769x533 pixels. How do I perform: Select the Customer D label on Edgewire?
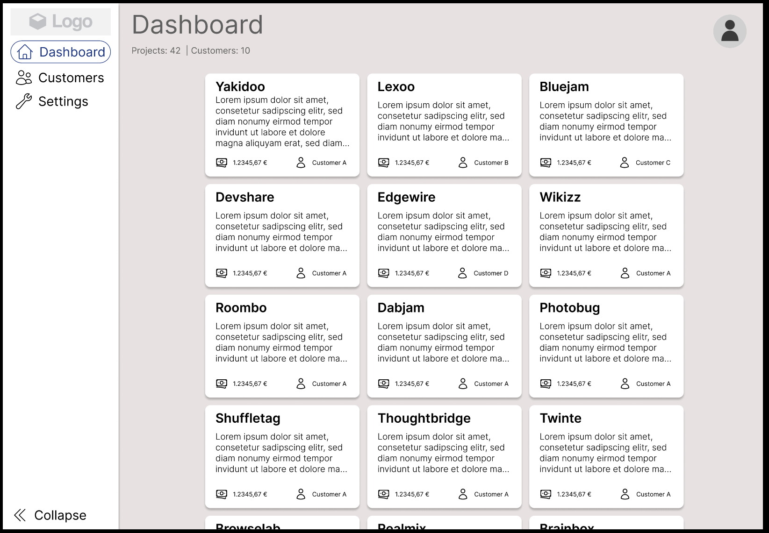[491, 273]
